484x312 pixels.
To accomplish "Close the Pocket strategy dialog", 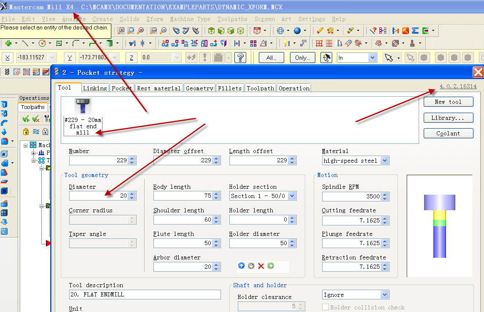I will pos(478,72).
